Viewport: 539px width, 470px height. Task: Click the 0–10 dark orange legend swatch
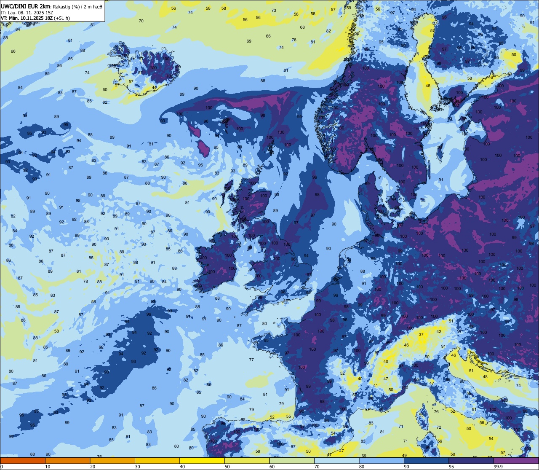(x=23, y=460)
